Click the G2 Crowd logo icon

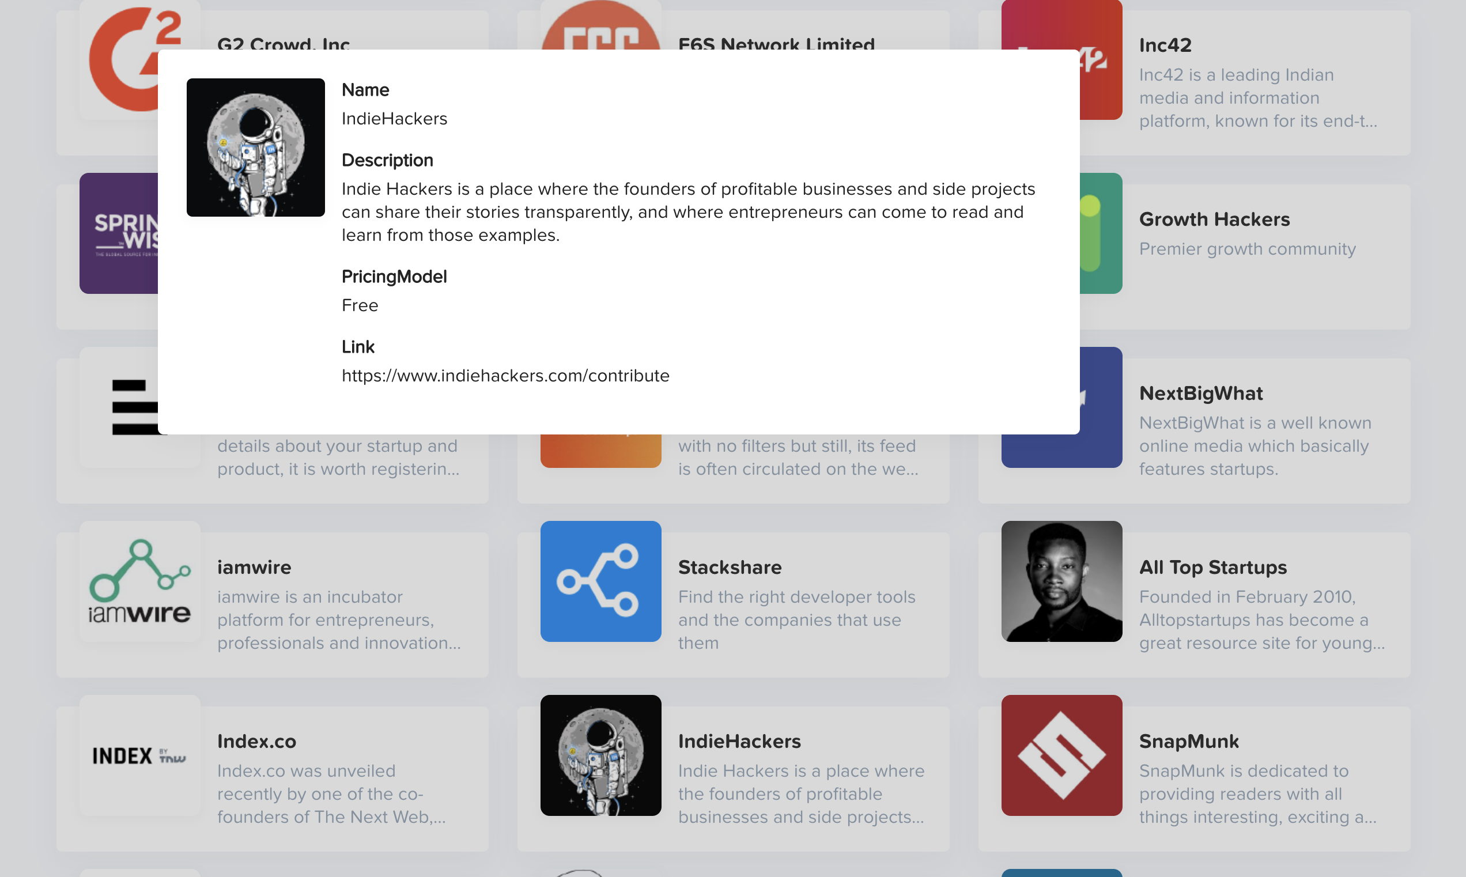click(x=121, y=59)
